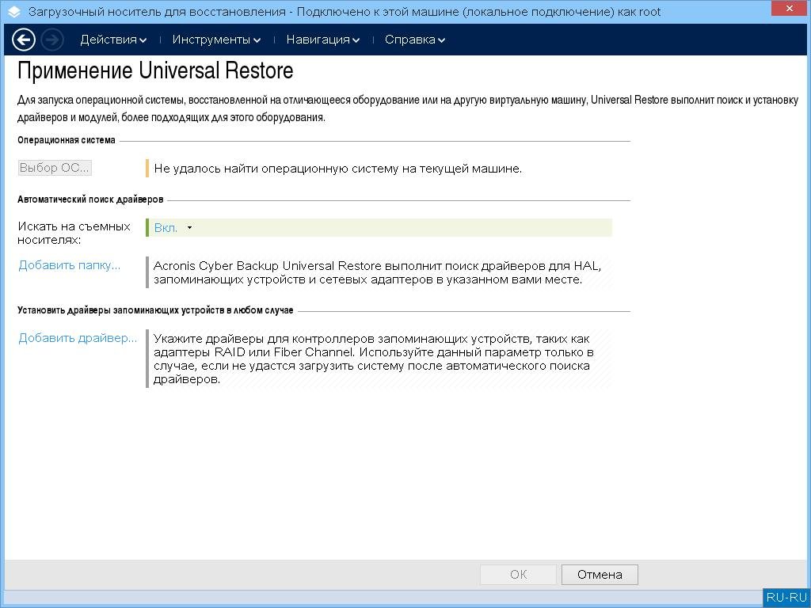
Task: Click the Установить драйверы запоминающих устройств label
Action: (x=155, y=310)
